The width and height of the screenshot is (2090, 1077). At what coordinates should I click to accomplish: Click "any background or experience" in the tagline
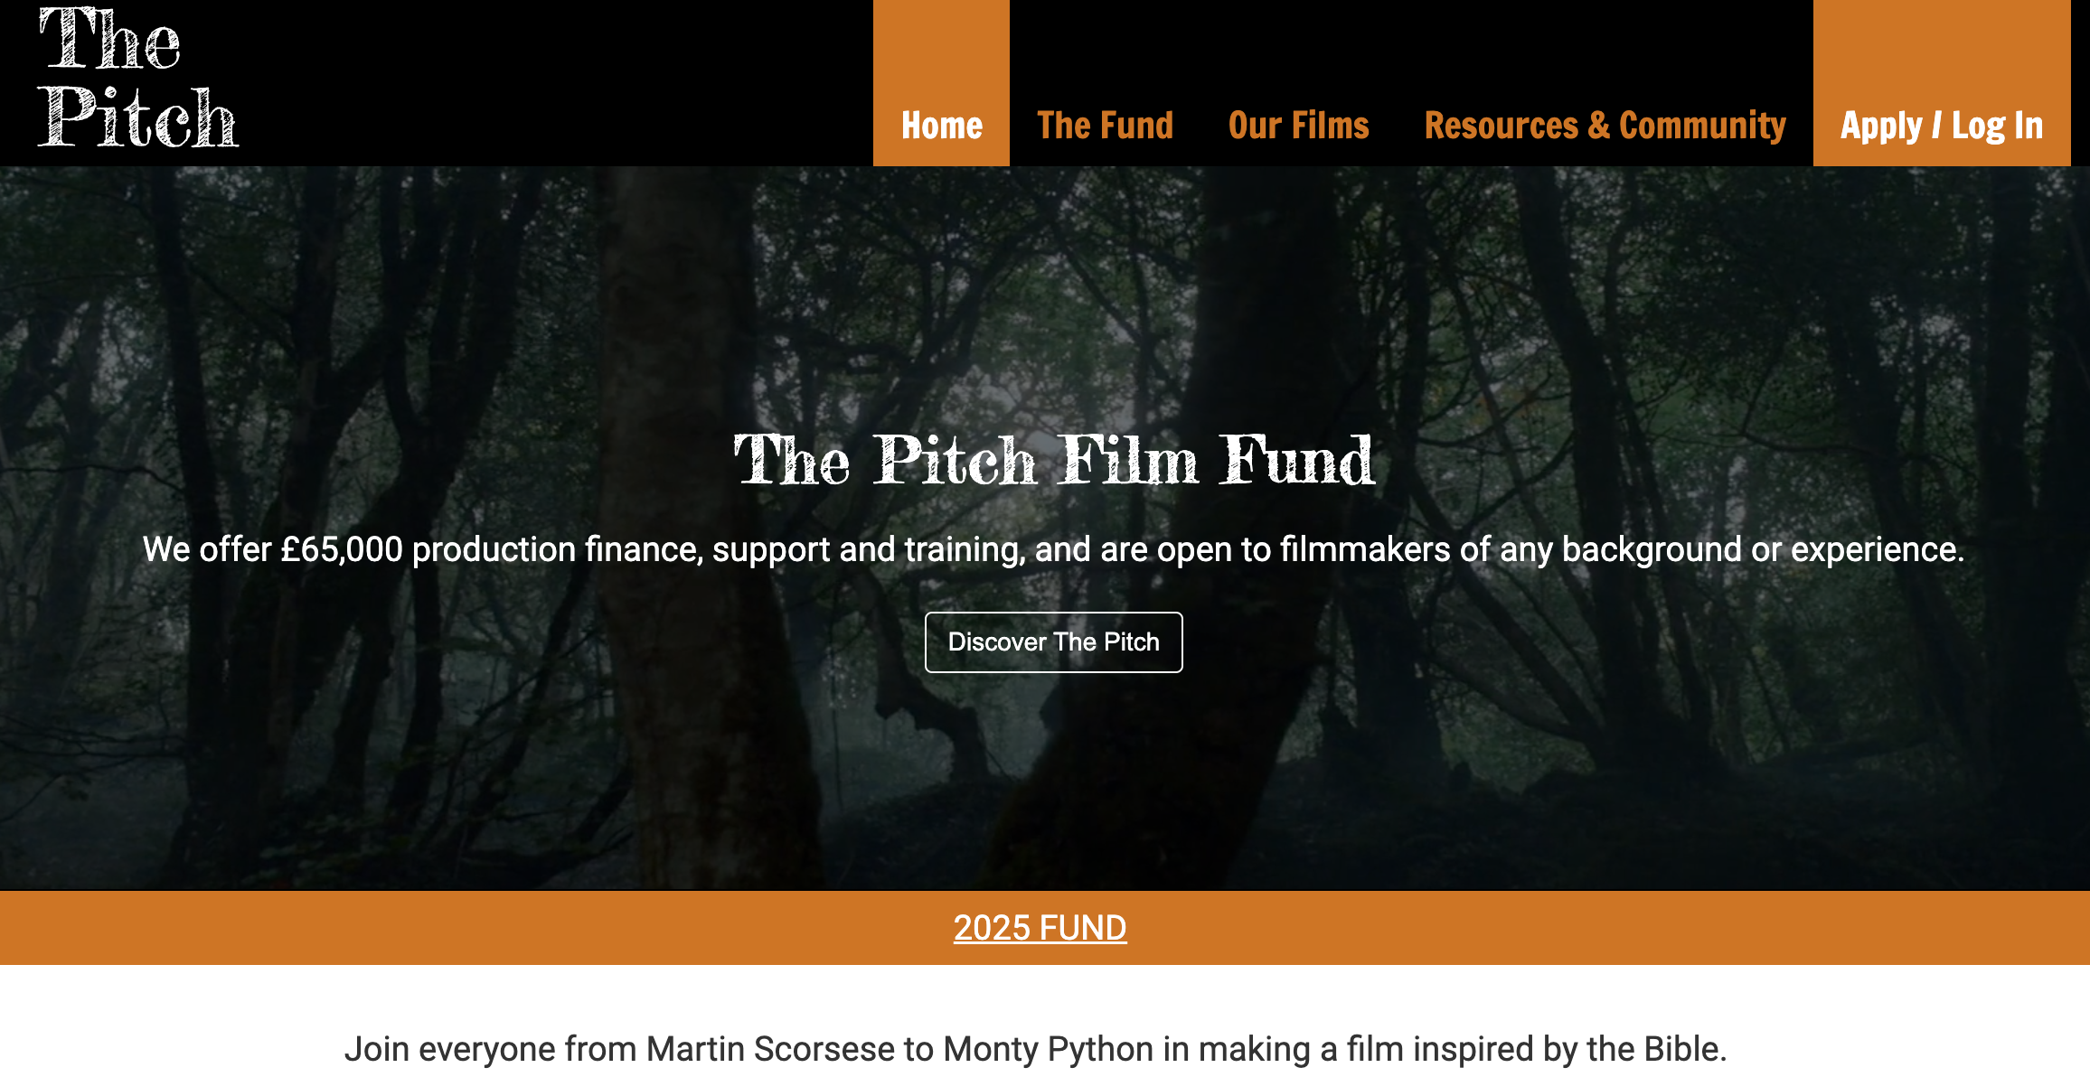point(1728,549)
